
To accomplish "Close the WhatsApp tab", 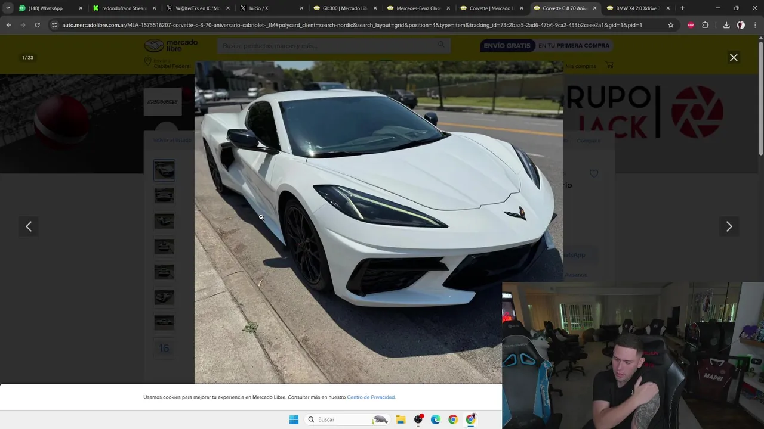I will click(81, 8).
